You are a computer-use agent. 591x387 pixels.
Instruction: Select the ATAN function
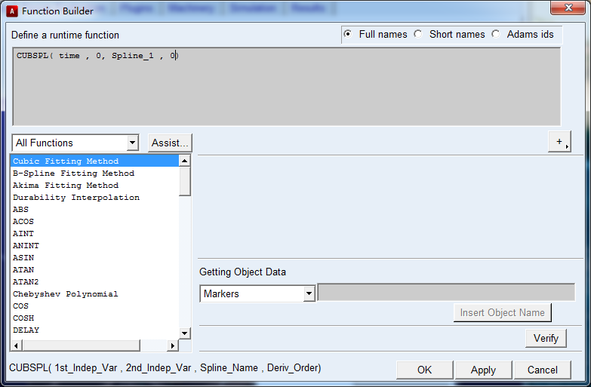[94, 270]
